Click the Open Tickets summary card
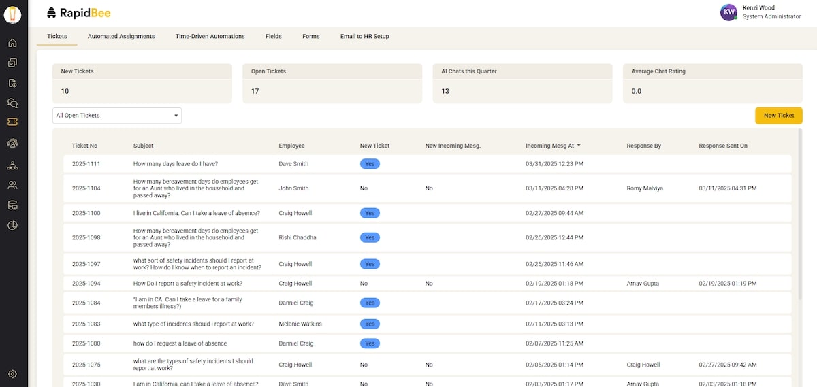This screenshot has width=817, height=387. (x=332, y=84)
